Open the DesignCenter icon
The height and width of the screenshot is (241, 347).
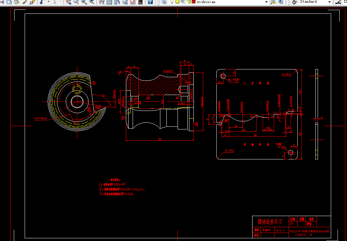(109, 2)
